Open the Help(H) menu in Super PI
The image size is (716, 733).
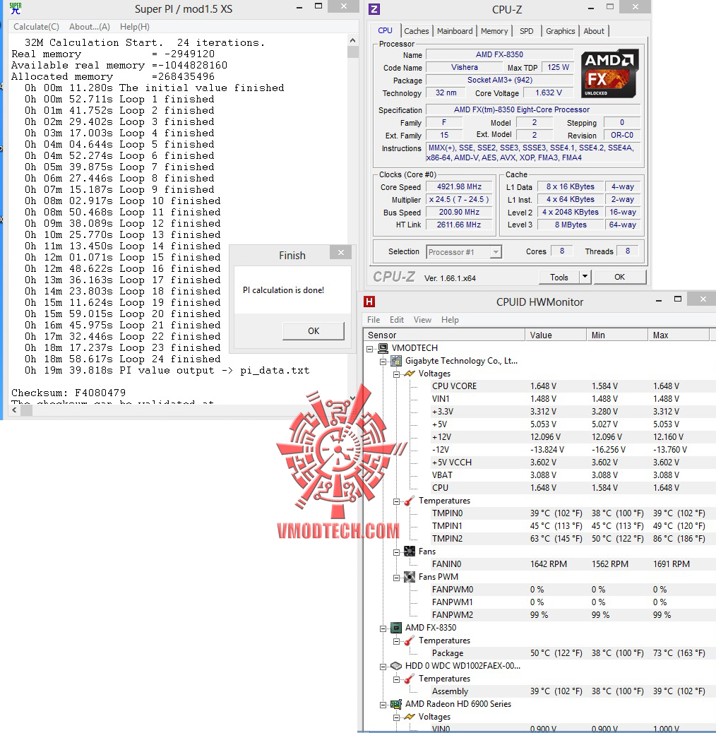[x=135, y=27]
